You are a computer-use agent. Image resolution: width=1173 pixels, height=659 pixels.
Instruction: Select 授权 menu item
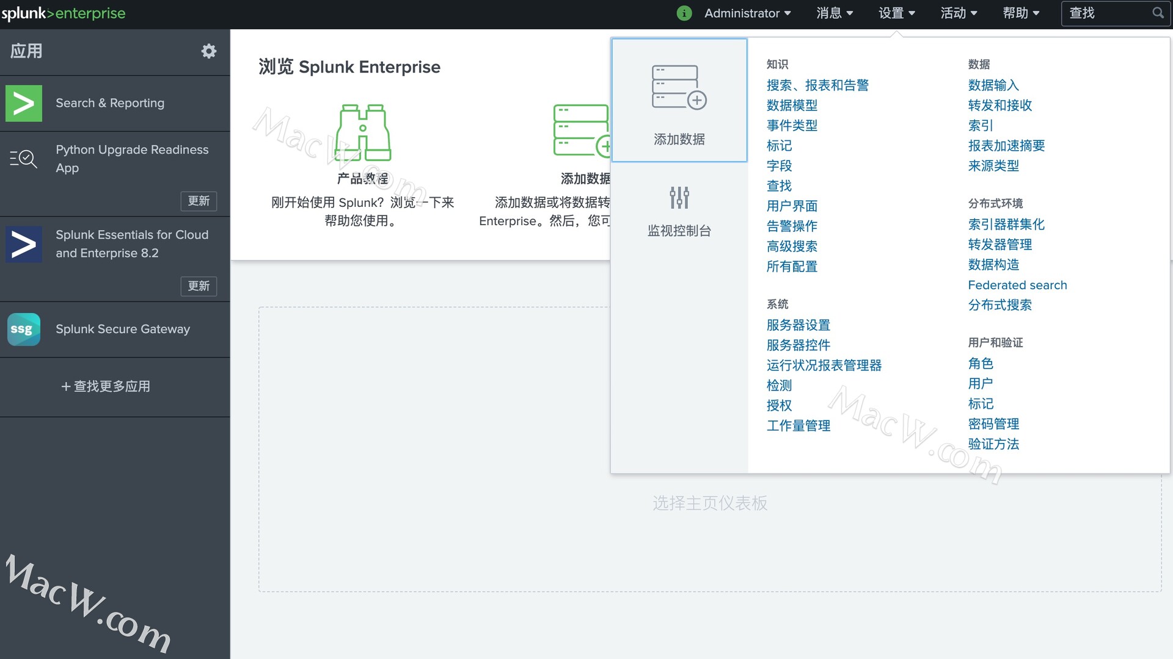pyautogui.click(x=778, y=405)
